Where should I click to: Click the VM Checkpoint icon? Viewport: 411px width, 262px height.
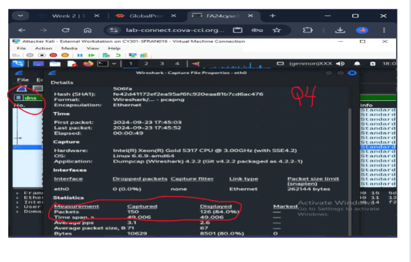coord(106,55)
